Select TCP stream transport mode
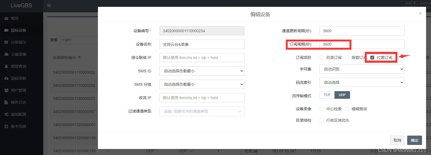The image size is (431, 155). pos(327,95)
